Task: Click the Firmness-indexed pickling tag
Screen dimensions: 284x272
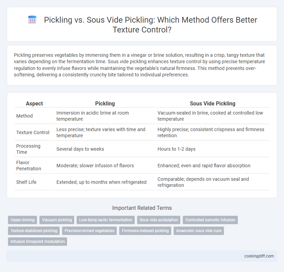Action: [x=145, y=231]
